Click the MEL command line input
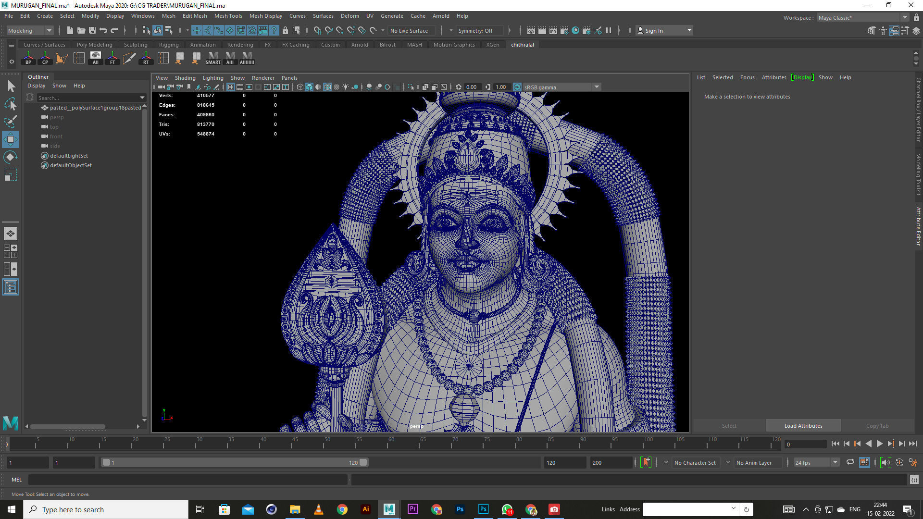 187,479
